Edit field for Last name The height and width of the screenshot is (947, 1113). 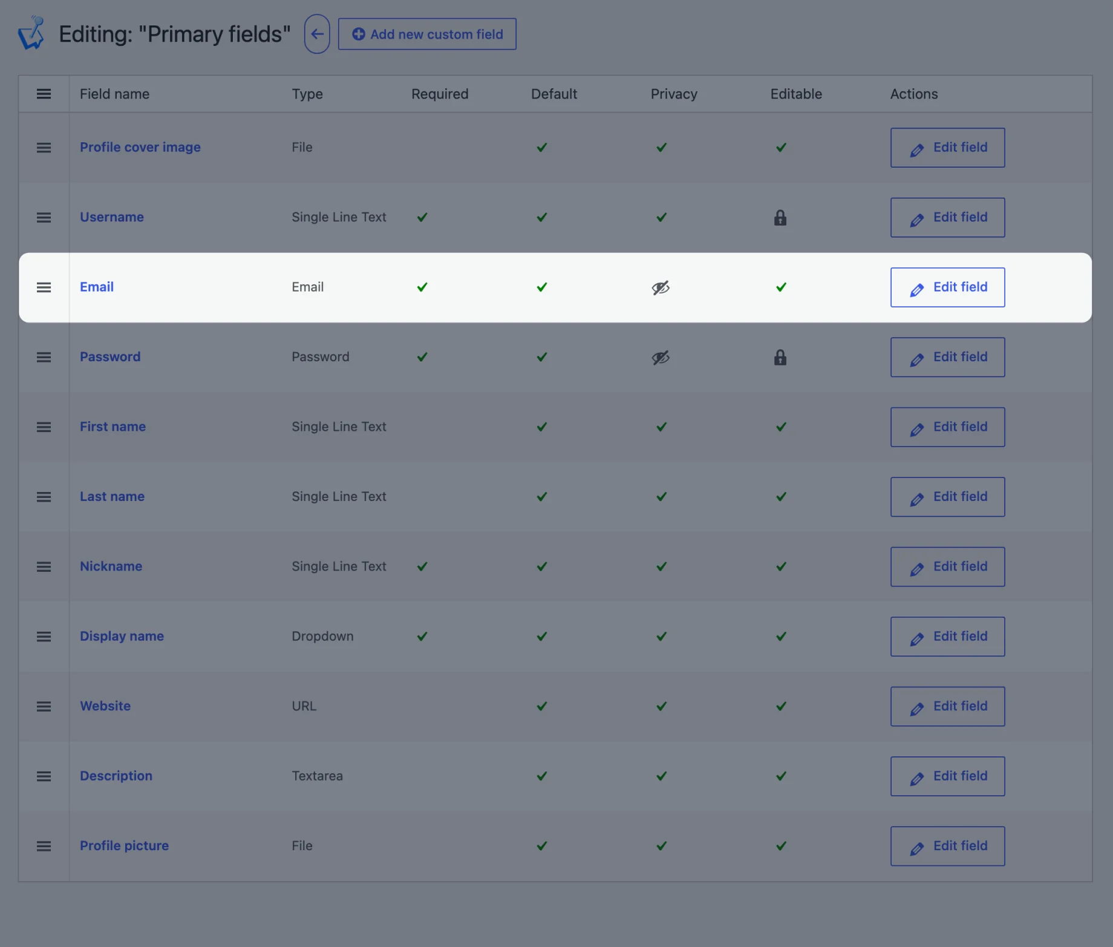[x=948, y=497]
